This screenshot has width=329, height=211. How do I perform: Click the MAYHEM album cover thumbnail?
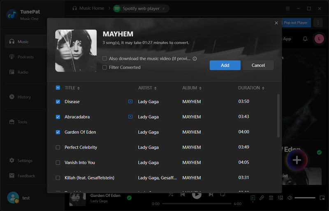(76, 51)
